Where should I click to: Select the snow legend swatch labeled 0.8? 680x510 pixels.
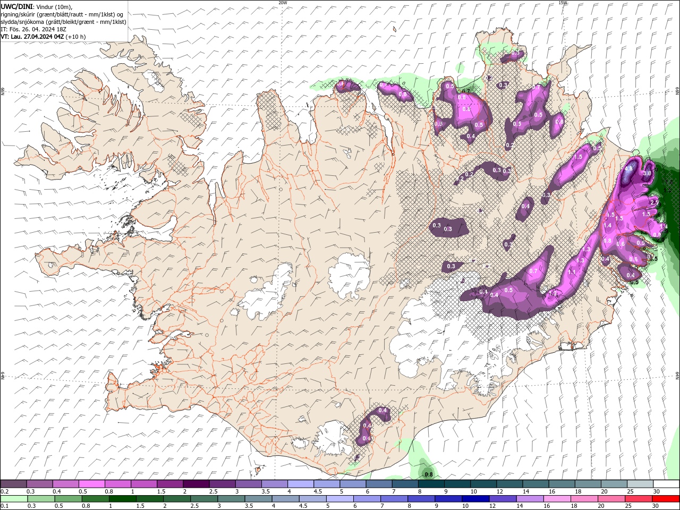click(x=117, y=484)
